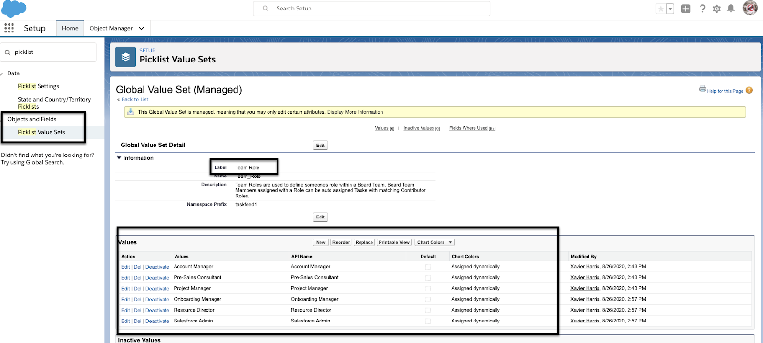The width and height of the screenshot is (763, 343).
Task: Click the Quick Find search icon
Action: point(8,52)
